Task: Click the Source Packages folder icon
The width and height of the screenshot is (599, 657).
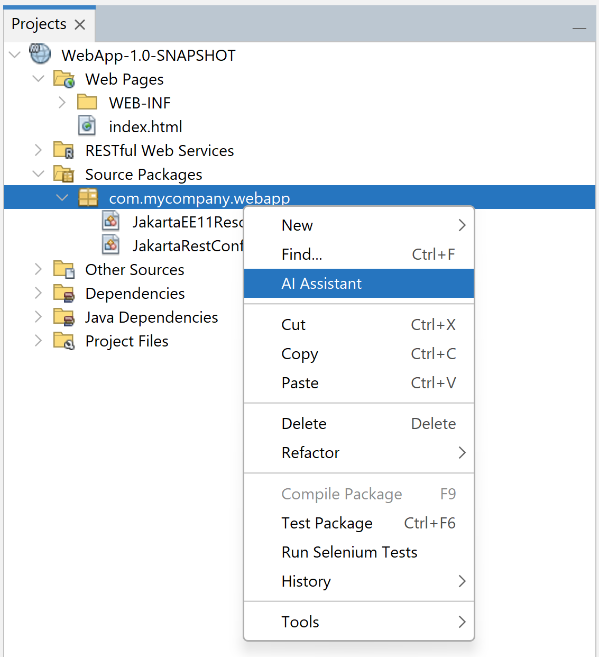Action: 63,174
